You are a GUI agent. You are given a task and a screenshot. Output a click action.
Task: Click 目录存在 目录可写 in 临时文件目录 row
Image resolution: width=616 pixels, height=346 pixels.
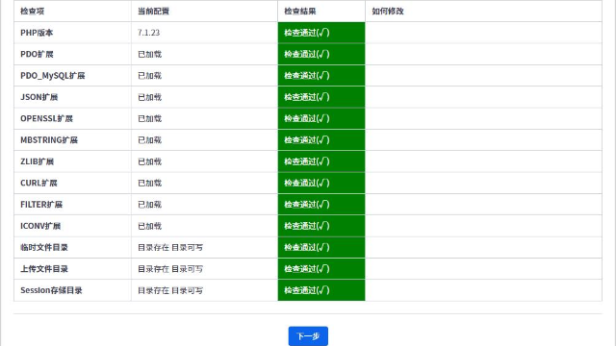tap(170, 248)
